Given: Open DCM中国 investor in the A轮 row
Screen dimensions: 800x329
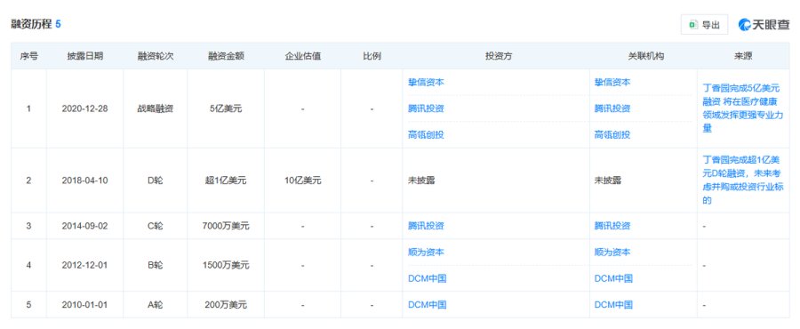Looking at the screenshot, I should (x=427, y=305).
